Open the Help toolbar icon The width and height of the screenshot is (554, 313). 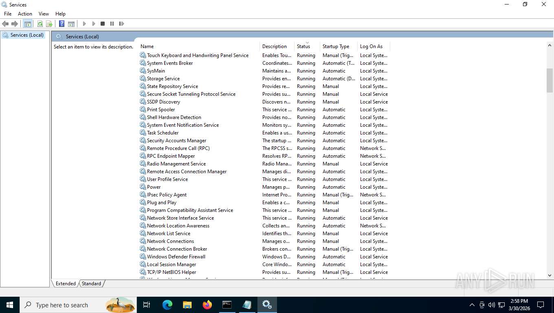[62, 24]
